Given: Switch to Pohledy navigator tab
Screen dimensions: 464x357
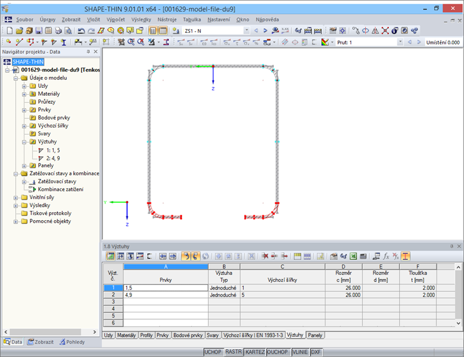Looking at the screenshot, I should pos(72,342).
